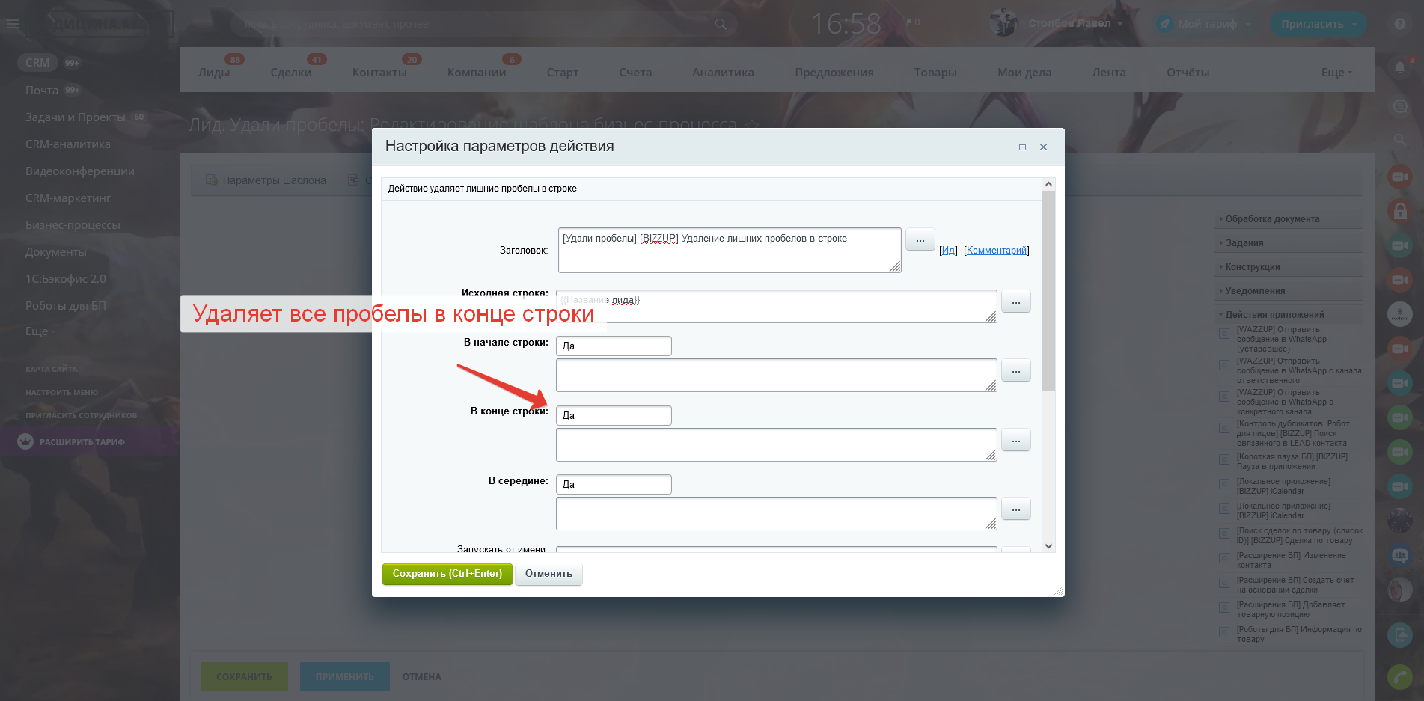Open the hamburger menu icon
Viewport: 1424px width, 701px height.
click(13, 24)
